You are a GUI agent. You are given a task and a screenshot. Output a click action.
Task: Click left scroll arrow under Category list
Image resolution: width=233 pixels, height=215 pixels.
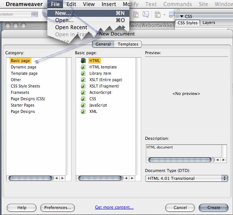(56, 178)
